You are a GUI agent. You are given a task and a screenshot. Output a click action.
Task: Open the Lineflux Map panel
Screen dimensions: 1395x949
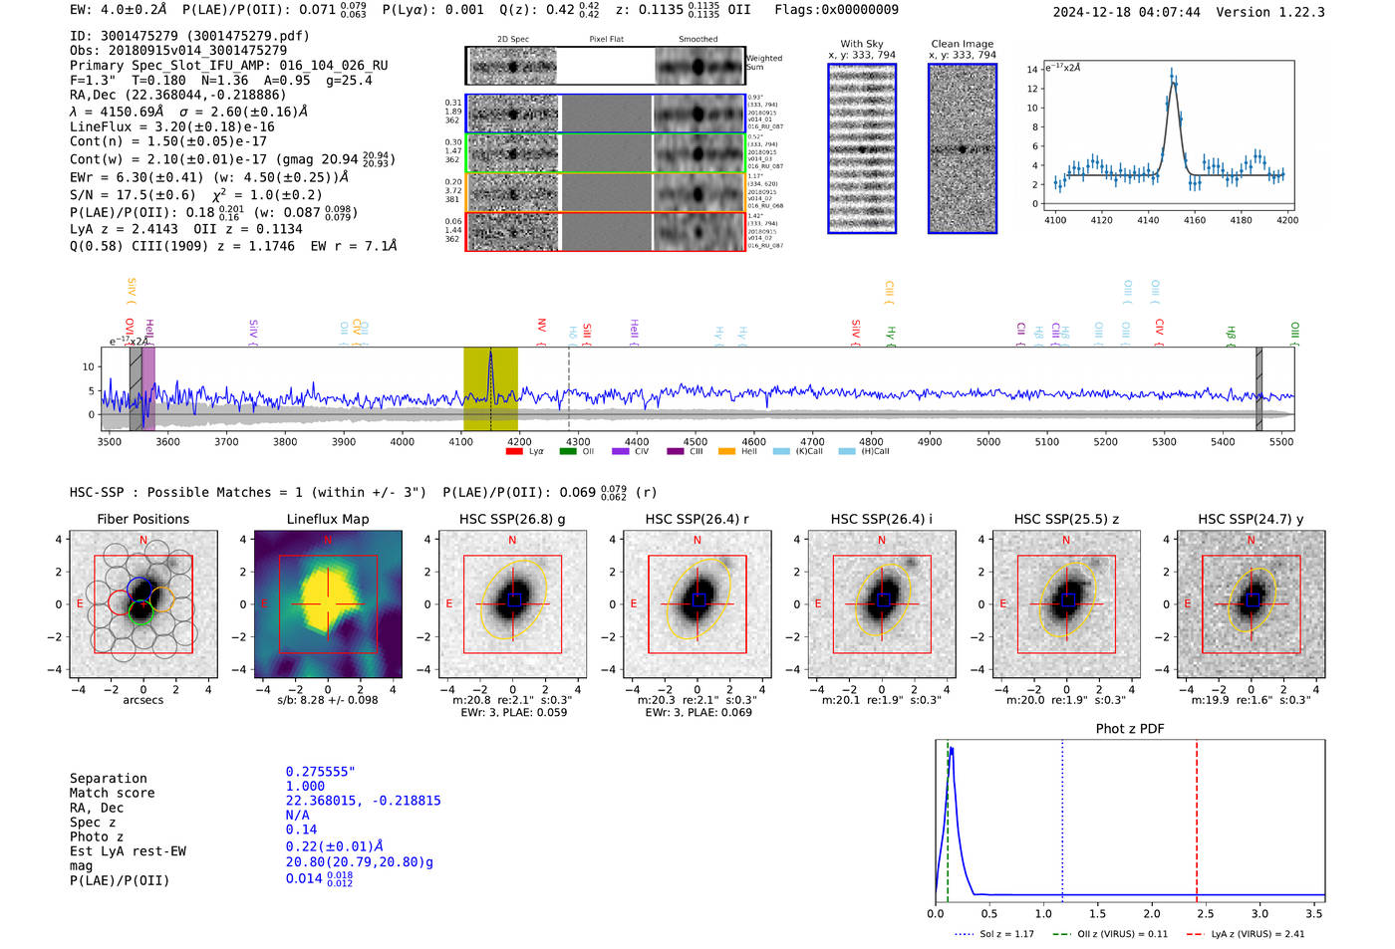[328, 604]
